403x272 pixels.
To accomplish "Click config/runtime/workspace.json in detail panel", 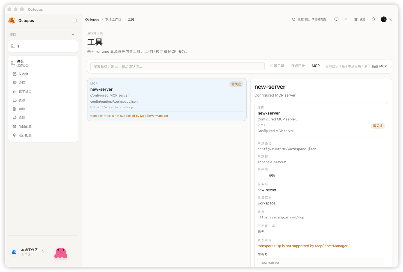I will [x=287, y=149].
